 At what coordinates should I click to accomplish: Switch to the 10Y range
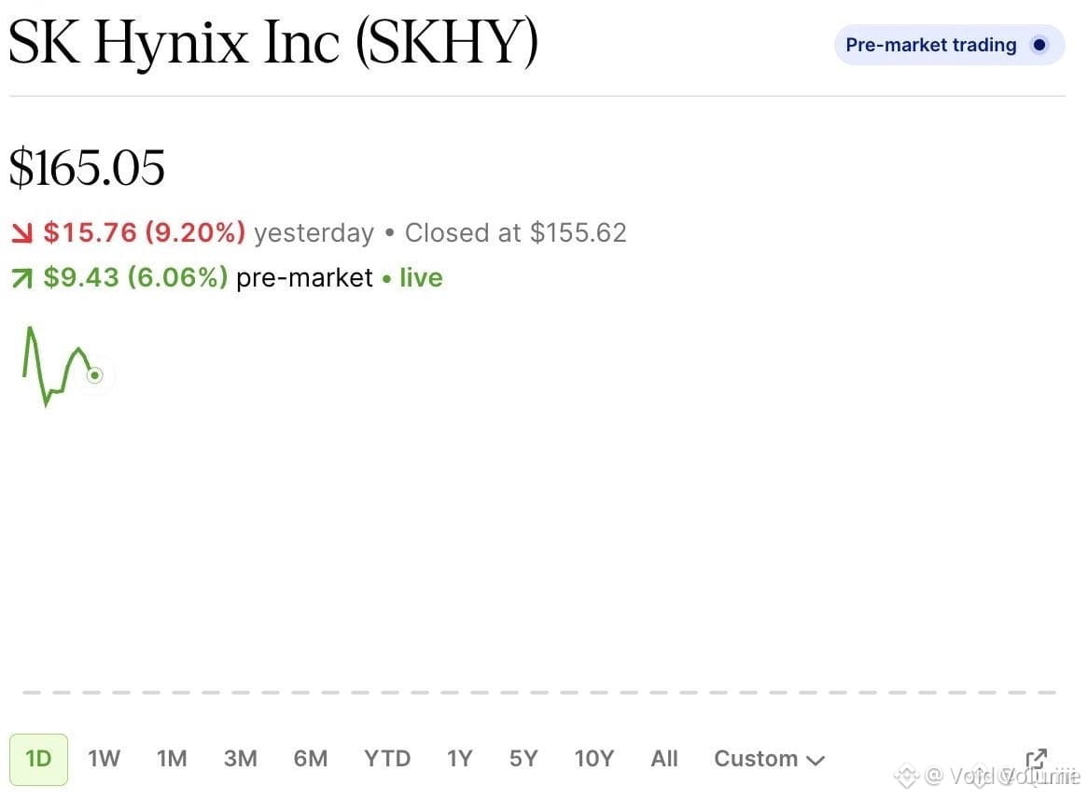[594, 759]
